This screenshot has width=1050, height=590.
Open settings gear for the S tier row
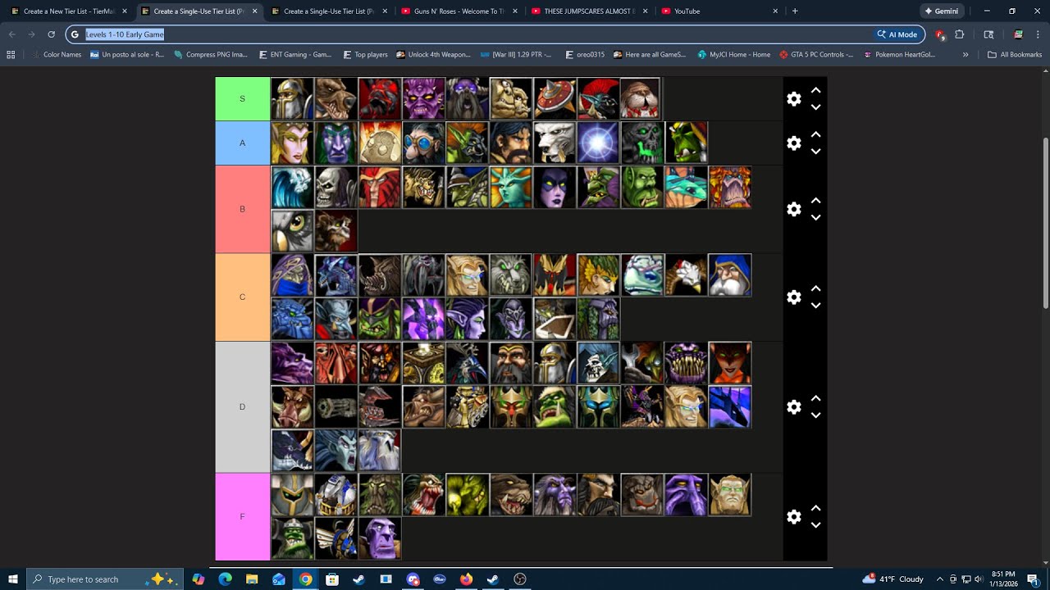[793, 98]
